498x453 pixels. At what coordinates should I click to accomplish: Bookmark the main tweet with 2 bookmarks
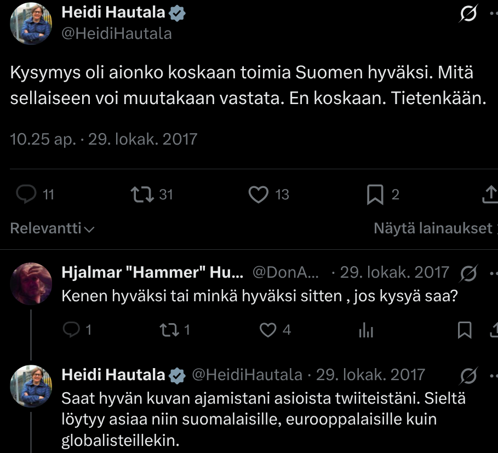[375, 194]
